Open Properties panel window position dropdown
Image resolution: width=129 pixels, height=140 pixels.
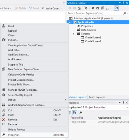click(120, 102)
